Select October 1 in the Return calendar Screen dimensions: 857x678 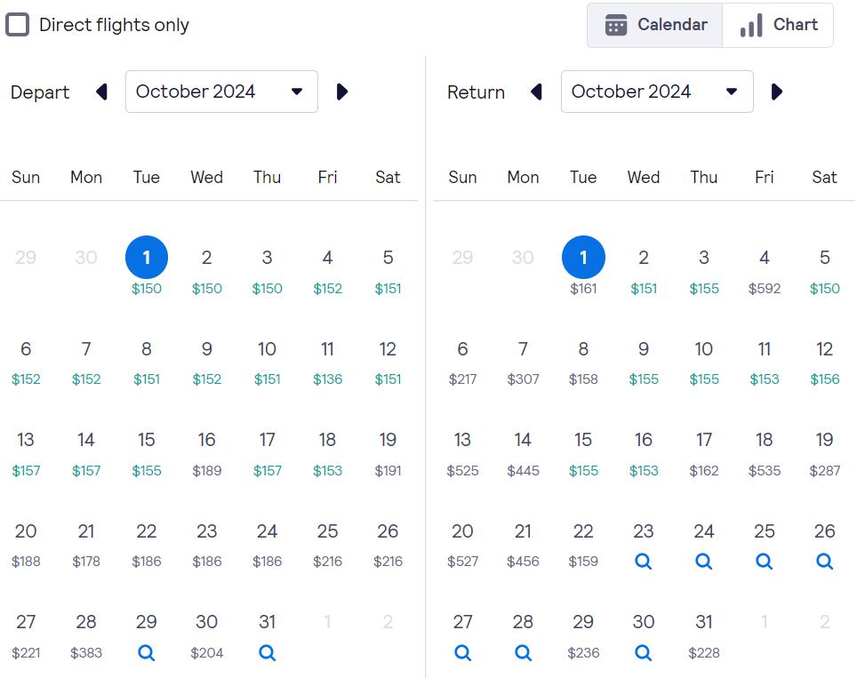pyautogui.click(x=583, y=257)
